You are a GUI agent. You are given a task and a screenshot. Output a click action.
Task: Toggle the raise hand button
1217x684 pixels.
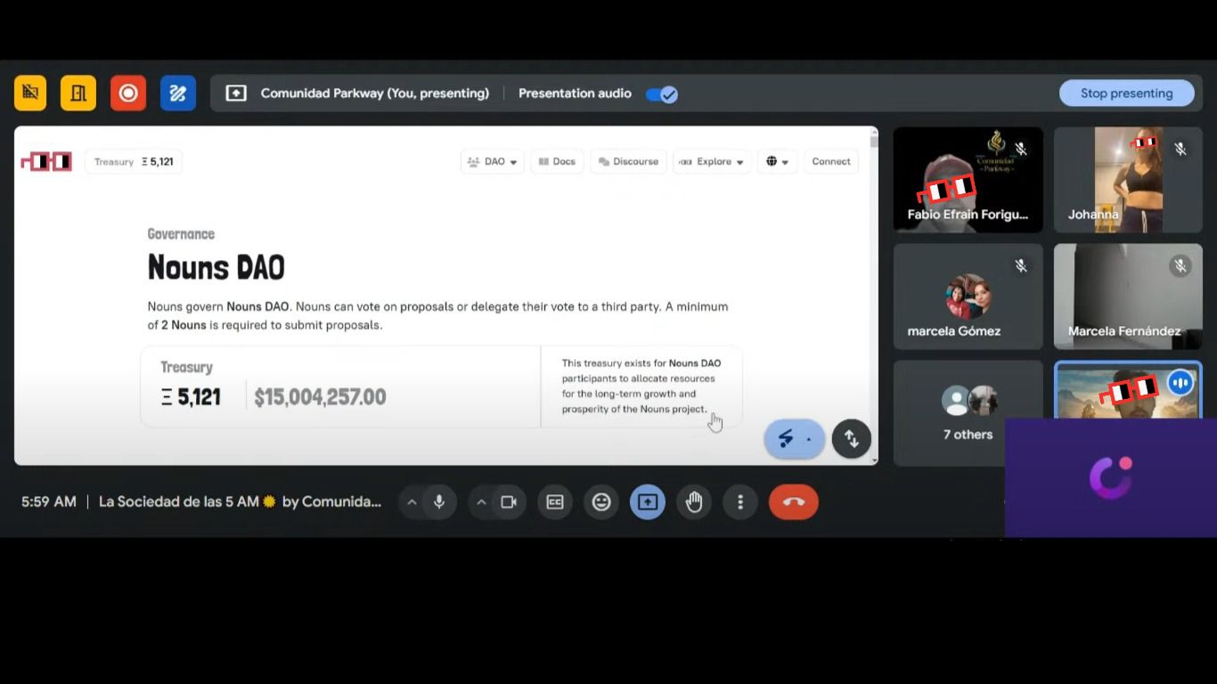694,502
